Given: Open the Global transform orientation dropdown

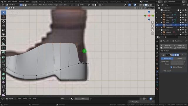Looking at the screenshot, I should pos(82,5).
